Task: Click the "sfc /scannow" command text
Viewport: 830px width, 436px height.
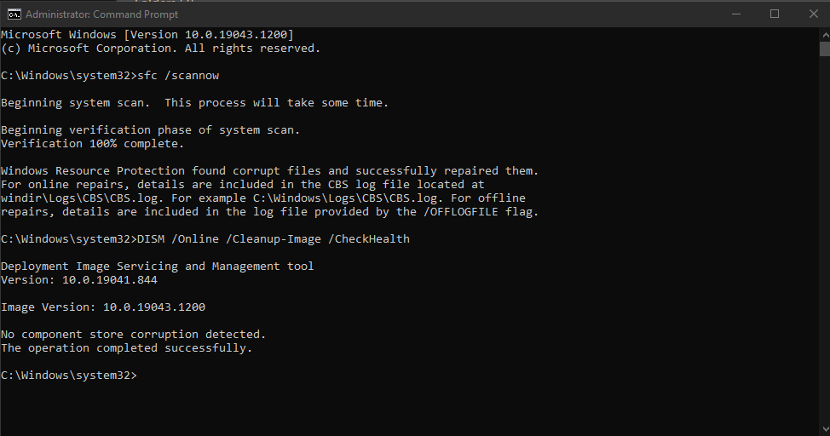Action: coord(178,75)
